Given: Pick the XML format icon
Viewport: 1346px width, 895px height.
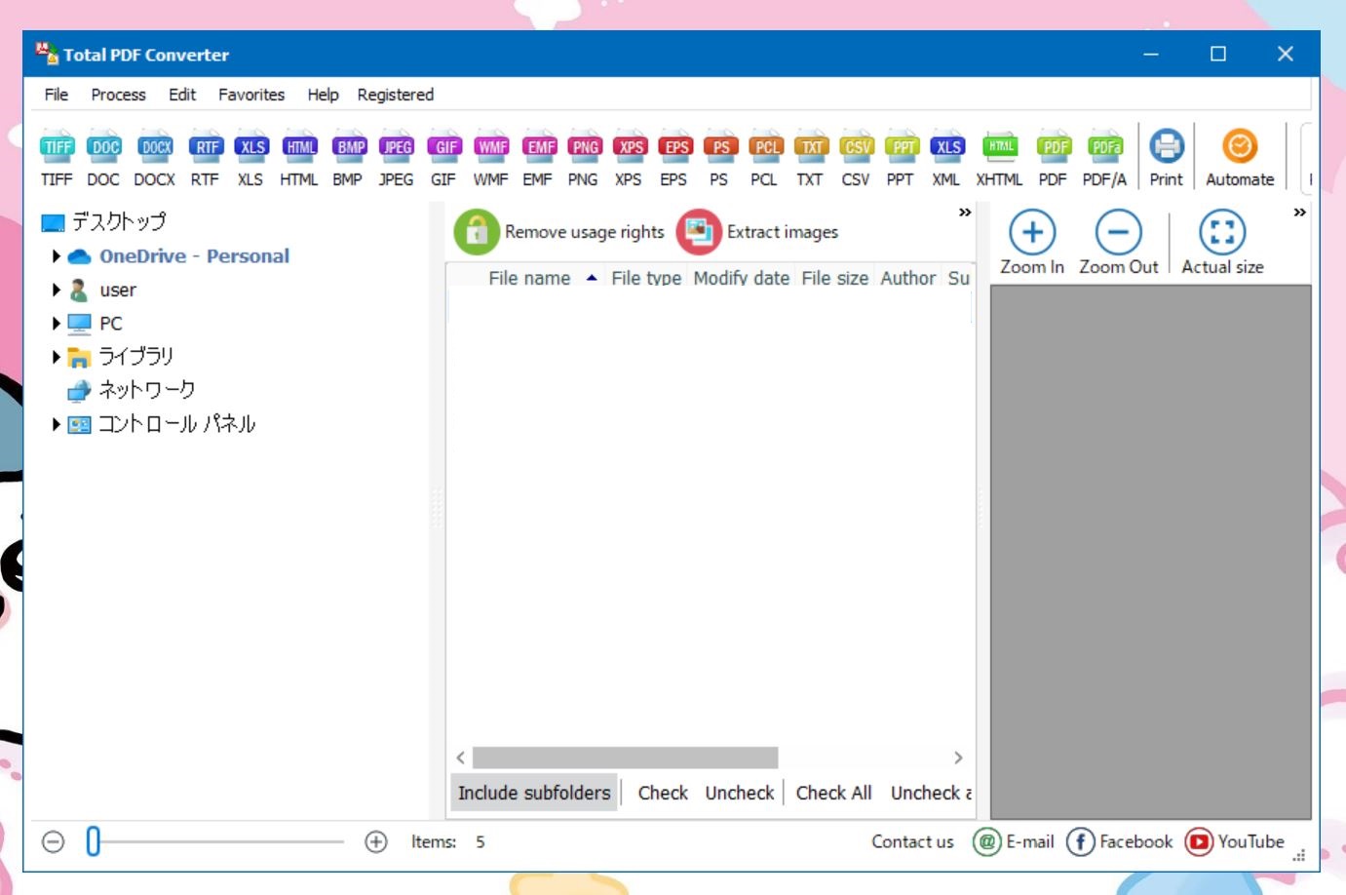Looking at the screenshot, I should coord(946,158).
